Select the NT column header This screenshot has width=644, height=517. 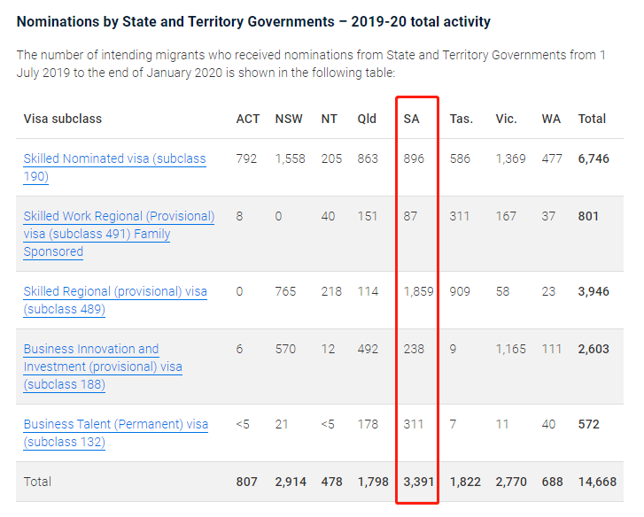click(329, 119)
